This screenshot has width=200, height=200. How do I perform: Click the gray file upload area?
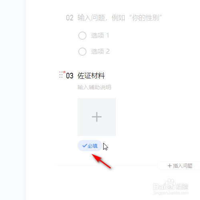click(x=97, y=117)
